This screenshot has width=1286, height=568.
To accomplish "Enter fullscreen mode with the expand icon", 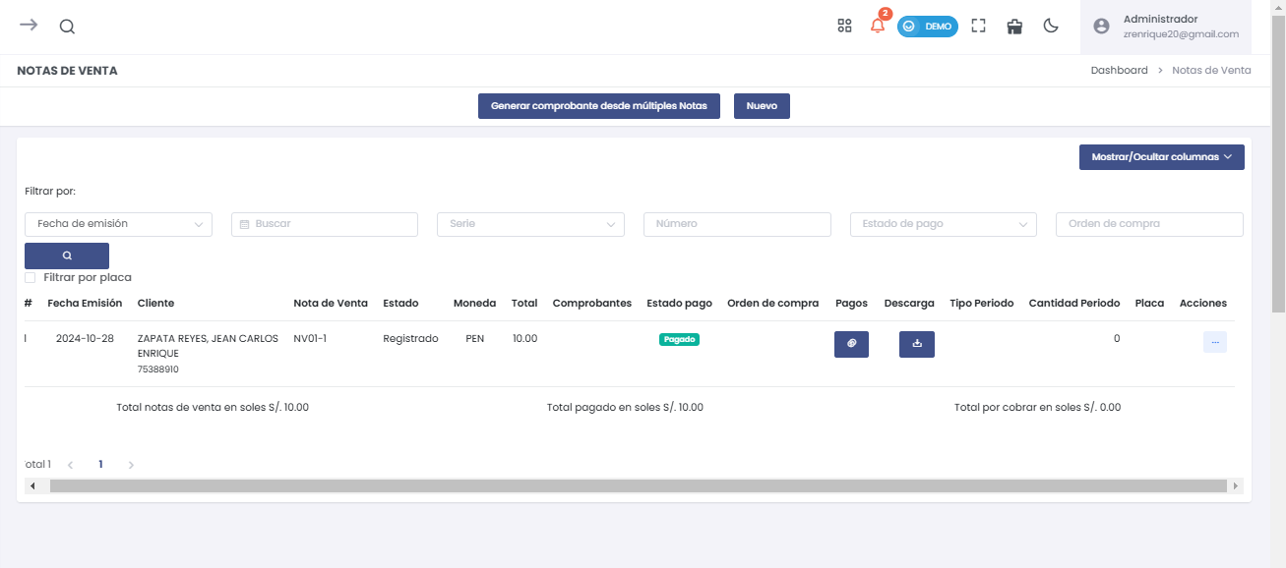I will pyautogui.click(x=978, y=26).
